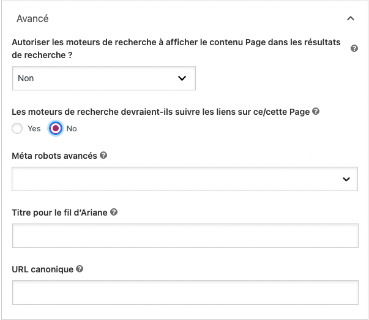Image resolution: width=369 pixels, height=320 pixels.
Task: Focus the URL canonique text field
Action: [185, 292]
